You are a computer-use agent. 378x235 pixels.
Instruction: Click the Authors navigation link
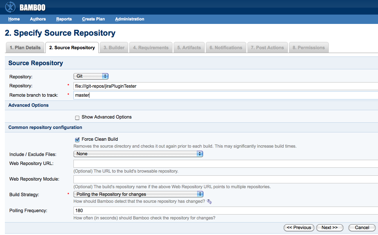coord(38,19)
